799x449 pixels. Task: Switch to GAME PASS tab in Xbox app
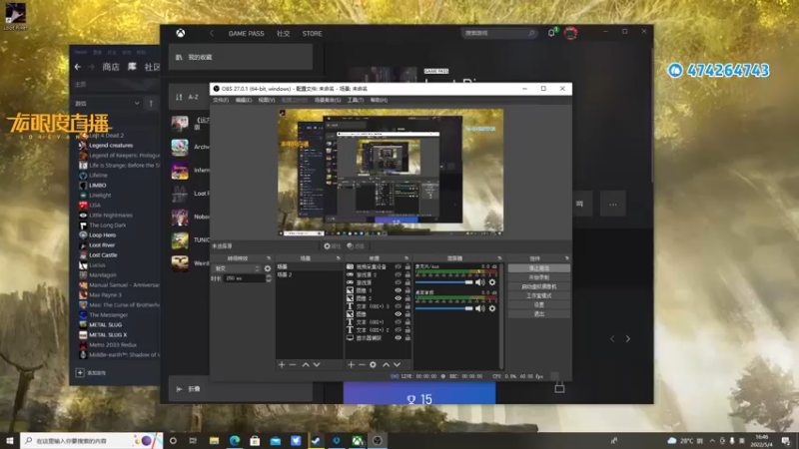246,34
